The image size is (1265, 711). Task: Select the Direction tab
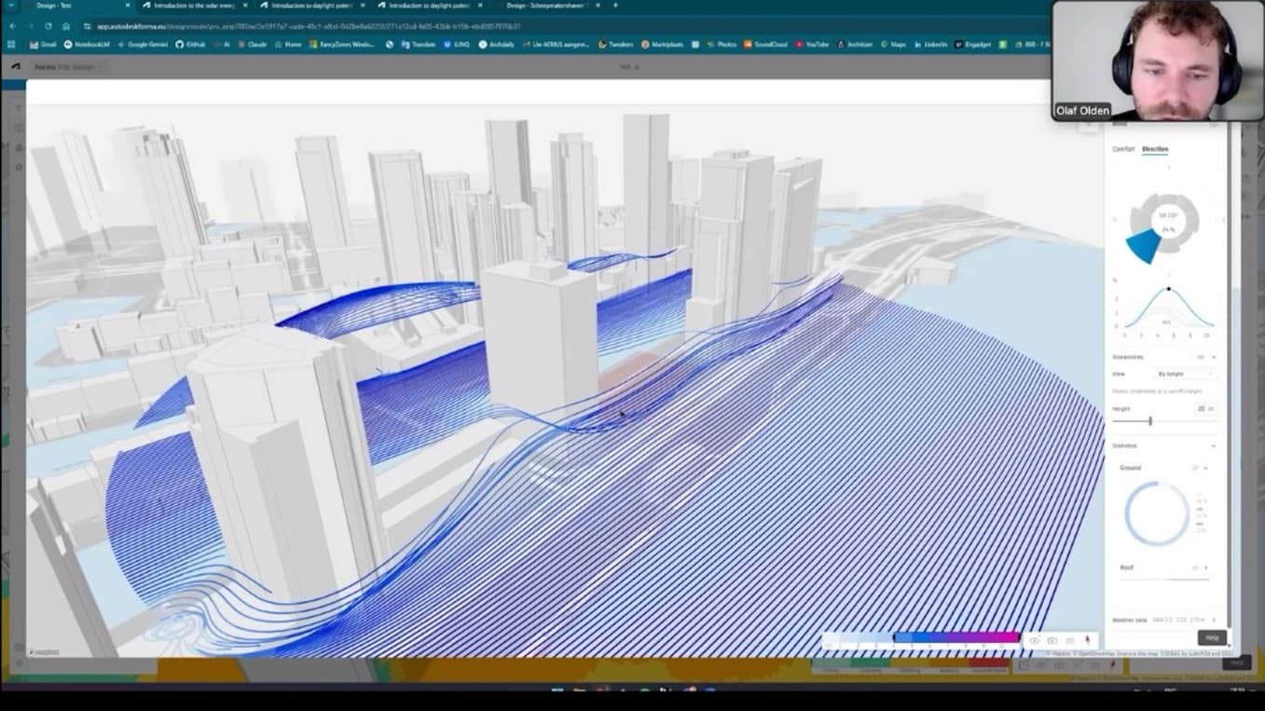[x=1155, y=149]
